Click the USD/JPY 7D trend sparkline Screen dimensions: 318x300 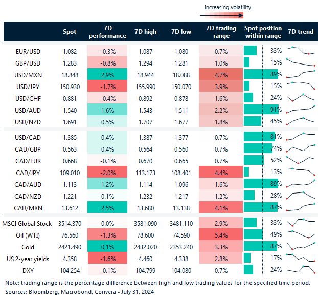pos(301,86)
